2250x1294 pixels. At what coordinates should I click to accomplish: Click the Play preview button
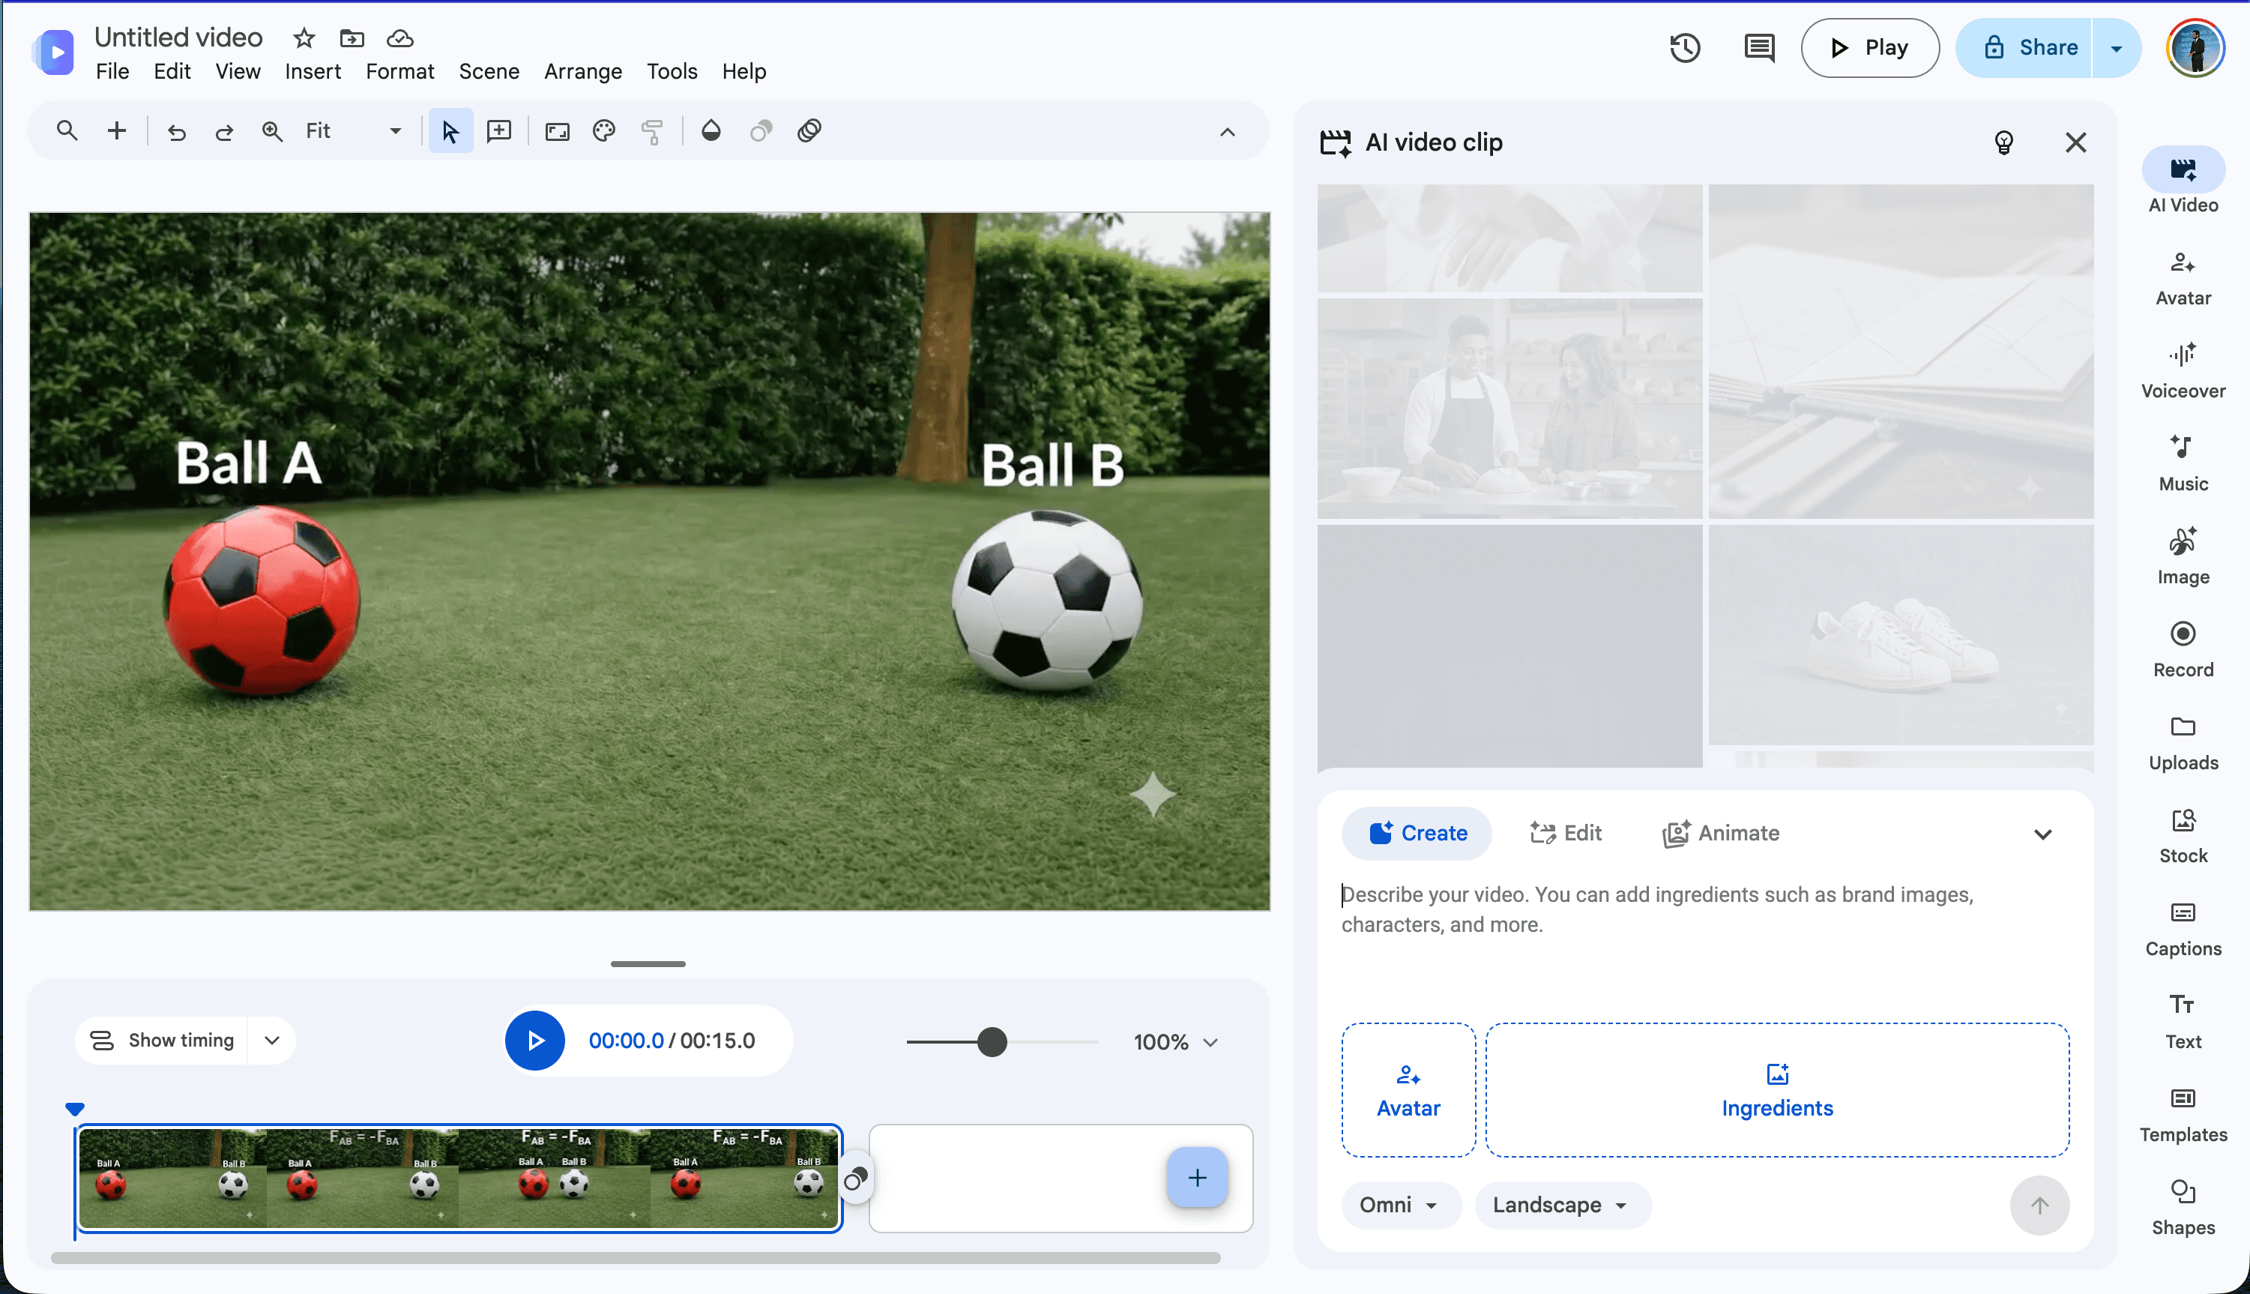(x=1869, y=48)
